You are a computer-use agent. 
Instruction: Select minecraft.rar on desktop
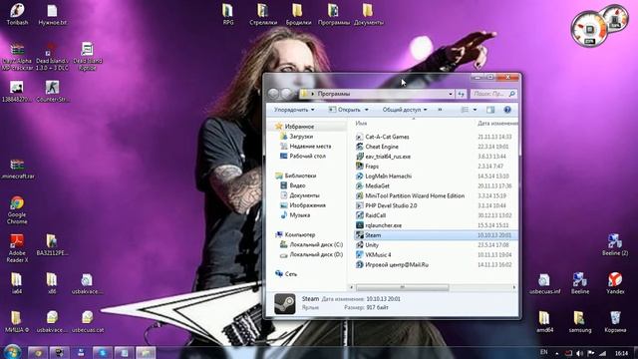(x=18, y=169)
